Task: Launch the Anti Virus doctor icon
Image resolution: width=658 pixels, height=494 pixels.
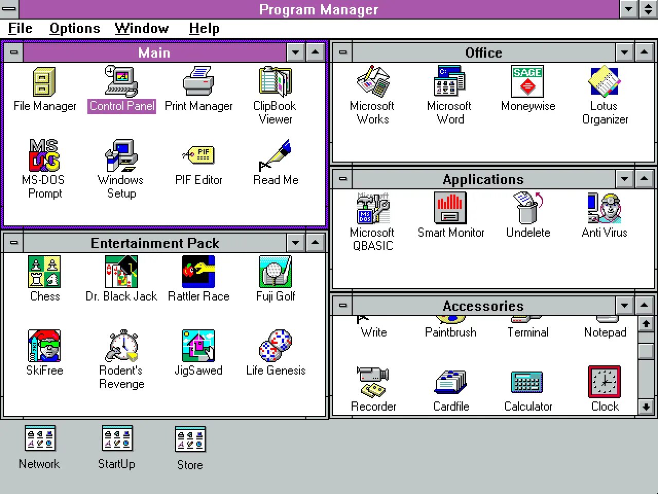Action: (x=605, y=208)
